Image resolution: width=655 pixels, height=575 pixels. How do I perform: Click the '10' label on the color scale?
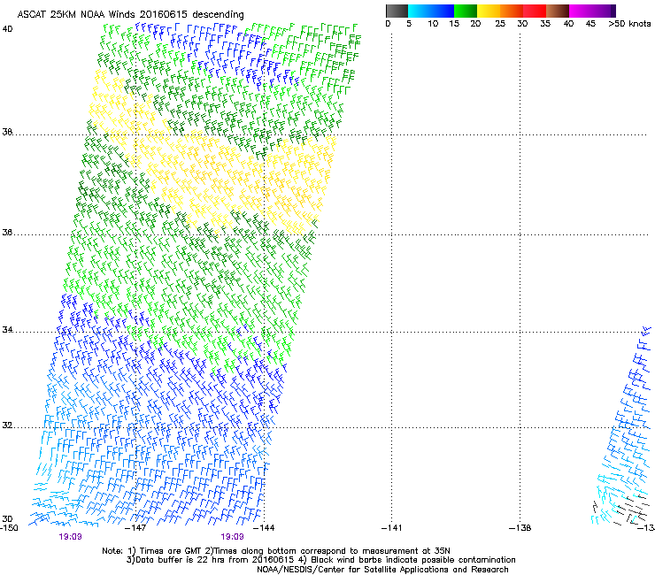click(433, 24)
